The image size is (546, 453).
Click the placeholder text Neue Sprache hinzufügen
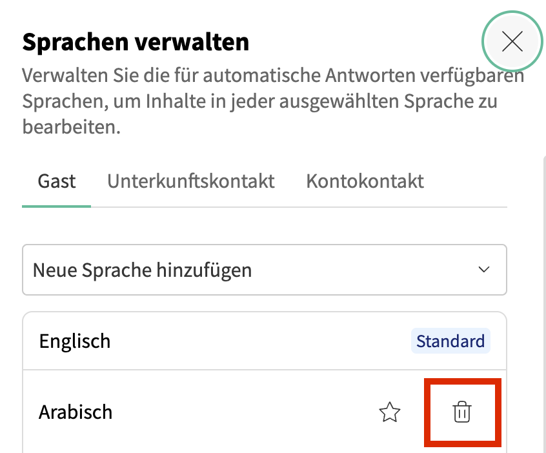click(142, 270)
